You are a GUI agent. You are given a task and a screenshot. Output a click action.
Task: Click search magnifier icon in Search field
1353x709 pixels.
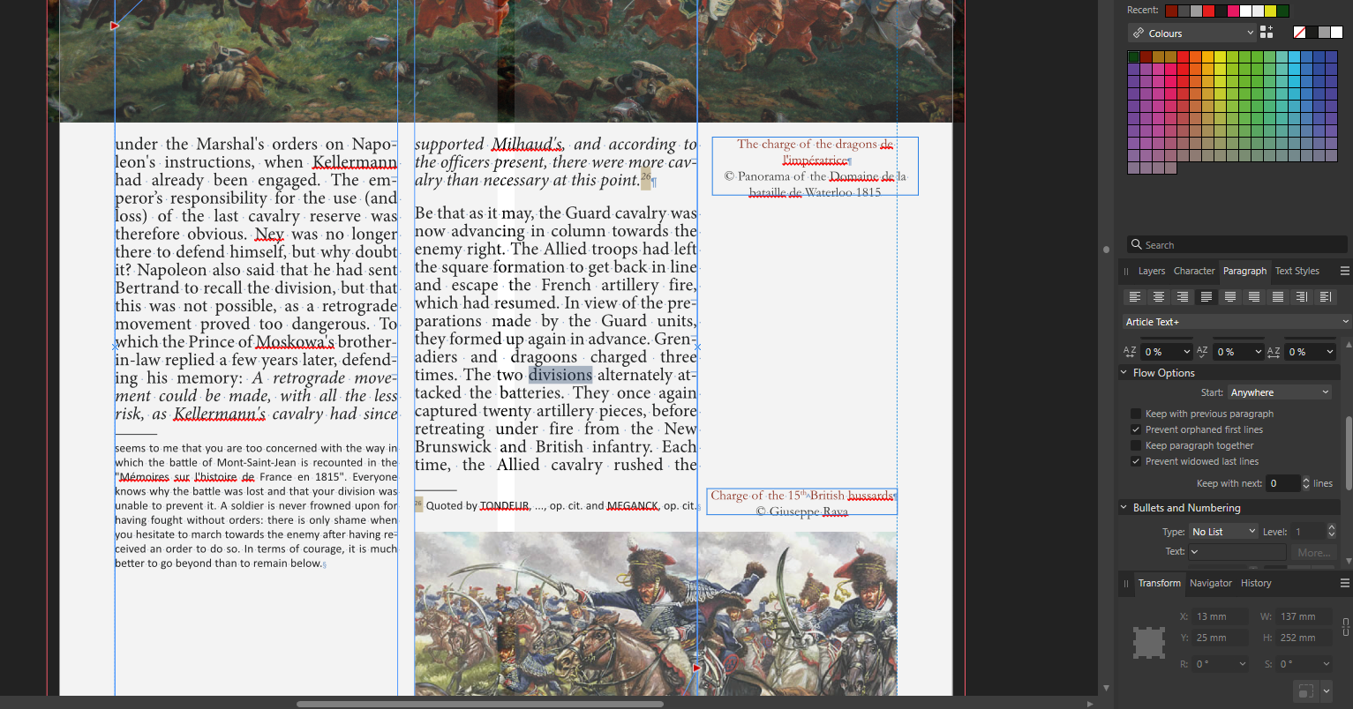1137,244
